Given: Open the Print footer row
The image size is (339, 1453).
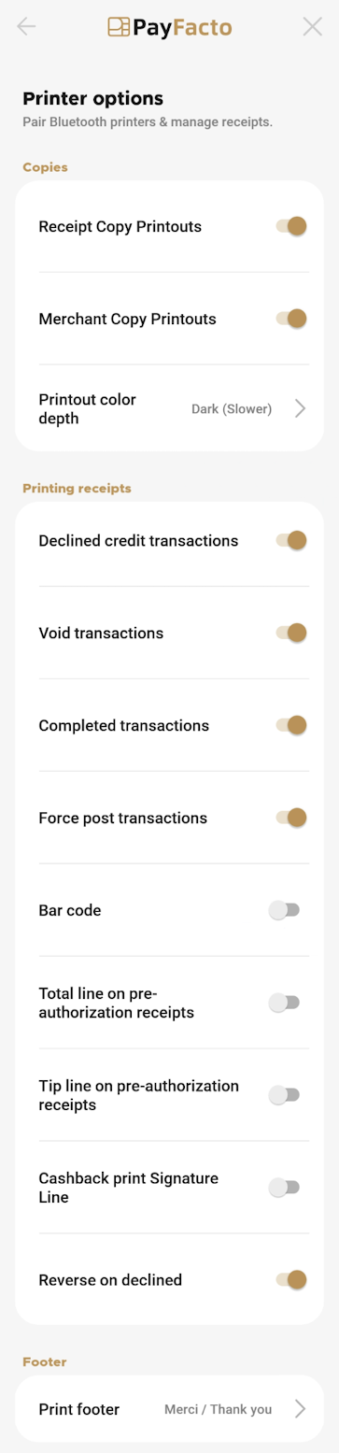Looking at the screenshot, I should (169, 1409).
